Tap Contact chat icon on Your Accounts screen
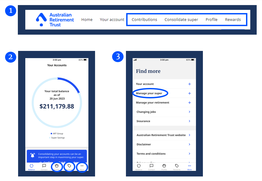The image size is (262, 181). pyautogui.click(x=44, y=166)
